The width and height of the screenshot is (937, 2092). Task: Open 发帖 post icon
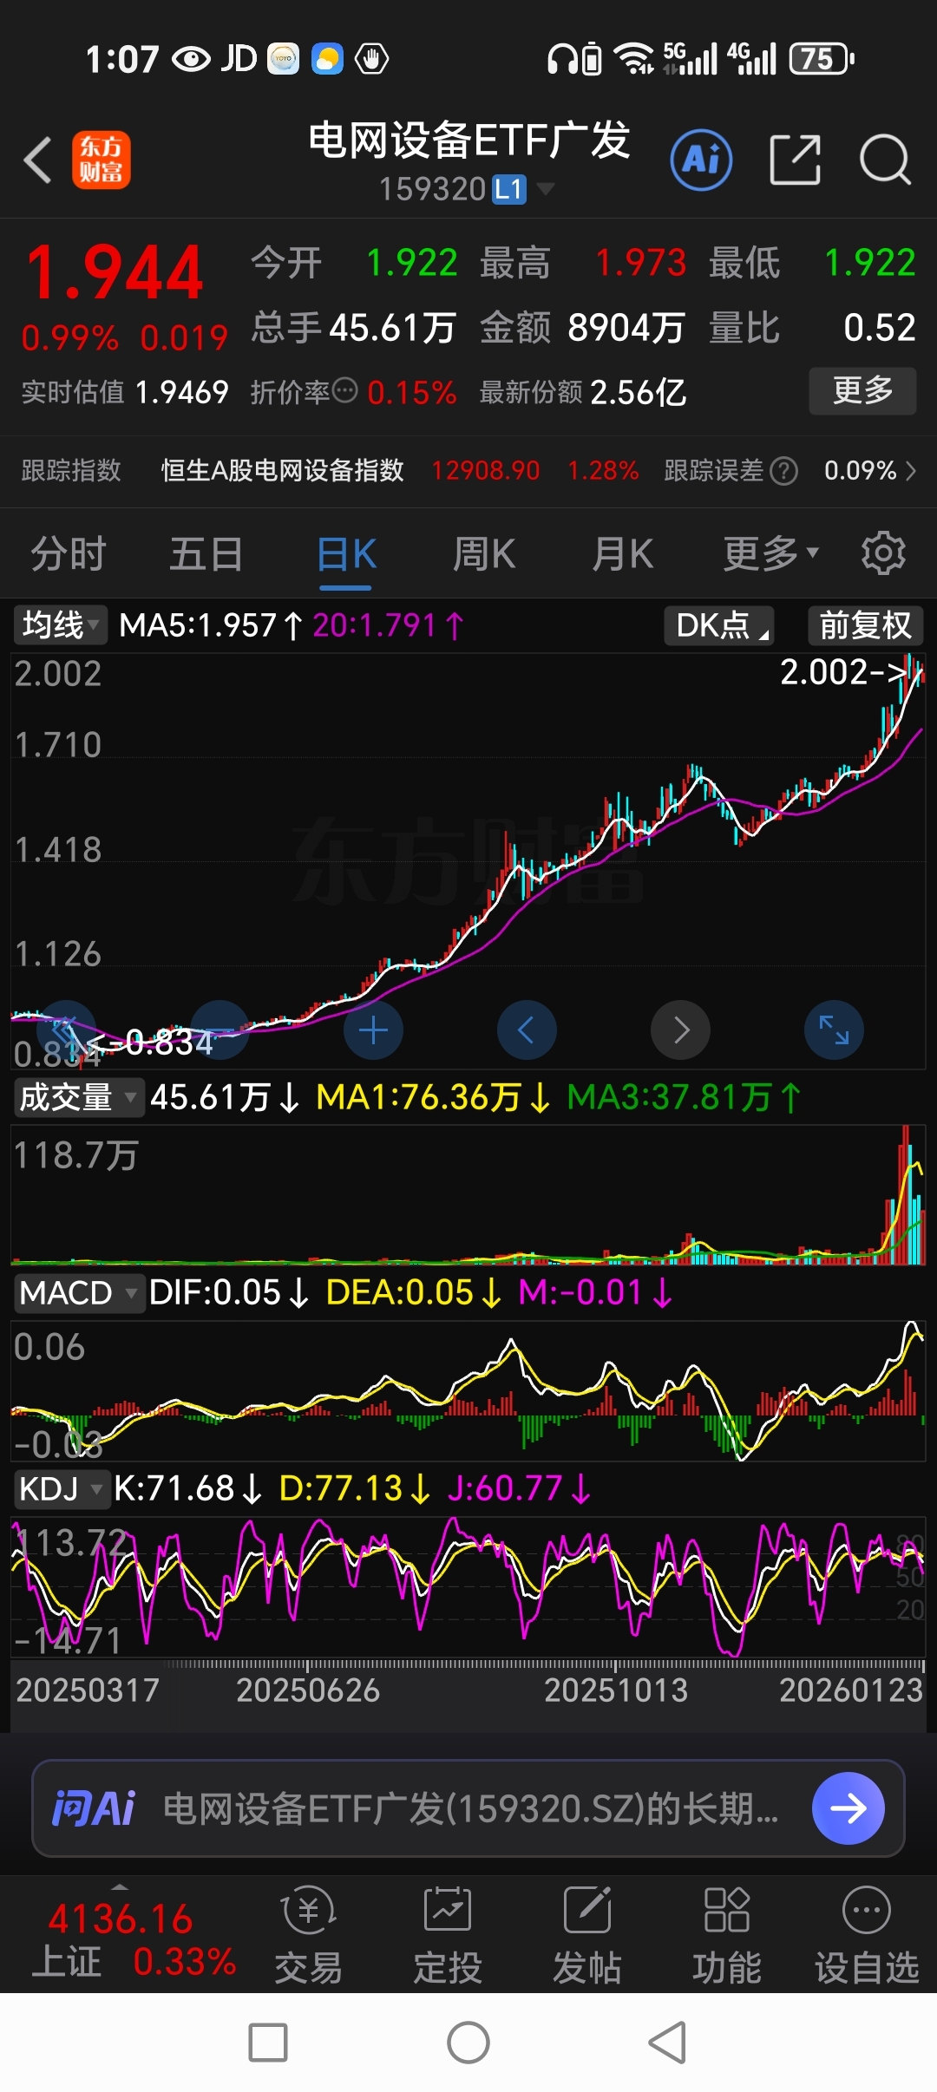[x=587, y=1935]
